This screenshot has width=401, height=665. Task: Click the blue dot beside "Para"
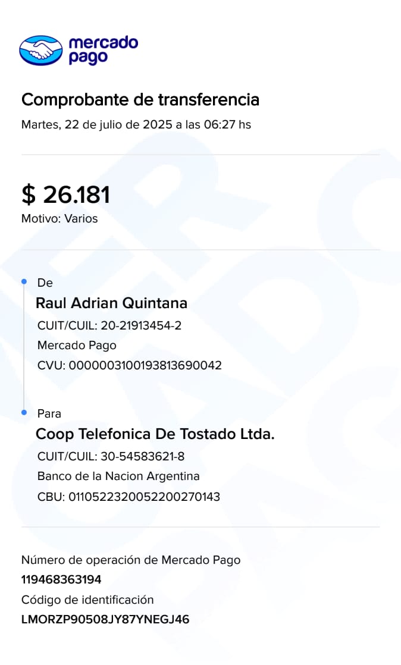(x=24, y=412)
